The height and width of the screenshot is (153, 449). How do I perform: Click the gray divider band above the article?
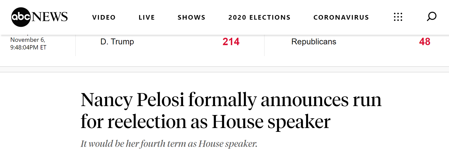pos(224,69)
